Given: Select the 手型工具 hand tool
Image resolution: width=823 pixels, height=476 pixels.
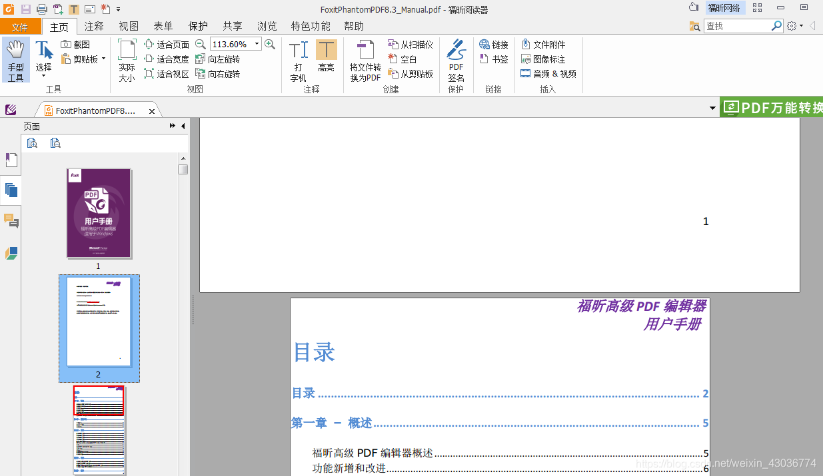Looking at the screenshot, I should (x=16, y=60).
